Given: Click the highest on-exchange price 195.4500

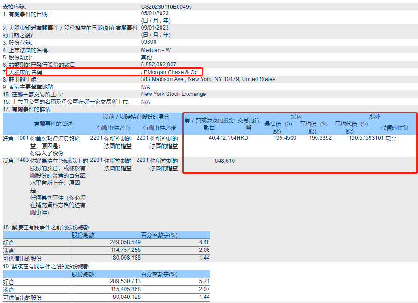Looking at the screenshot, I should 285,138.
